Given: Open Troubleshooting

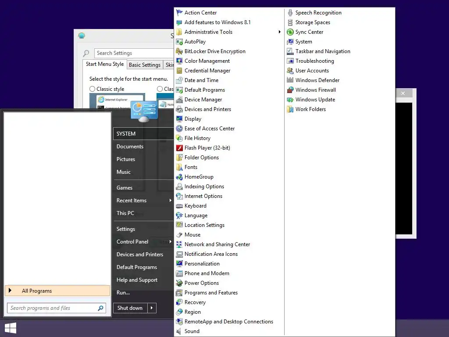Looking at the screenshot, I should (315, 61).
